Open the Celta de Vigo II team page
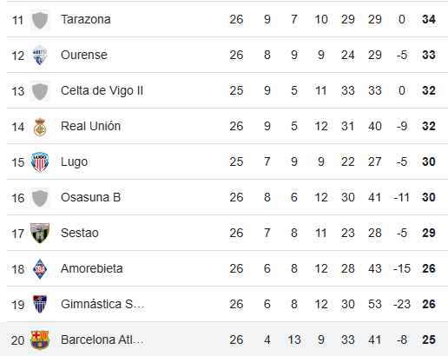 102,90
